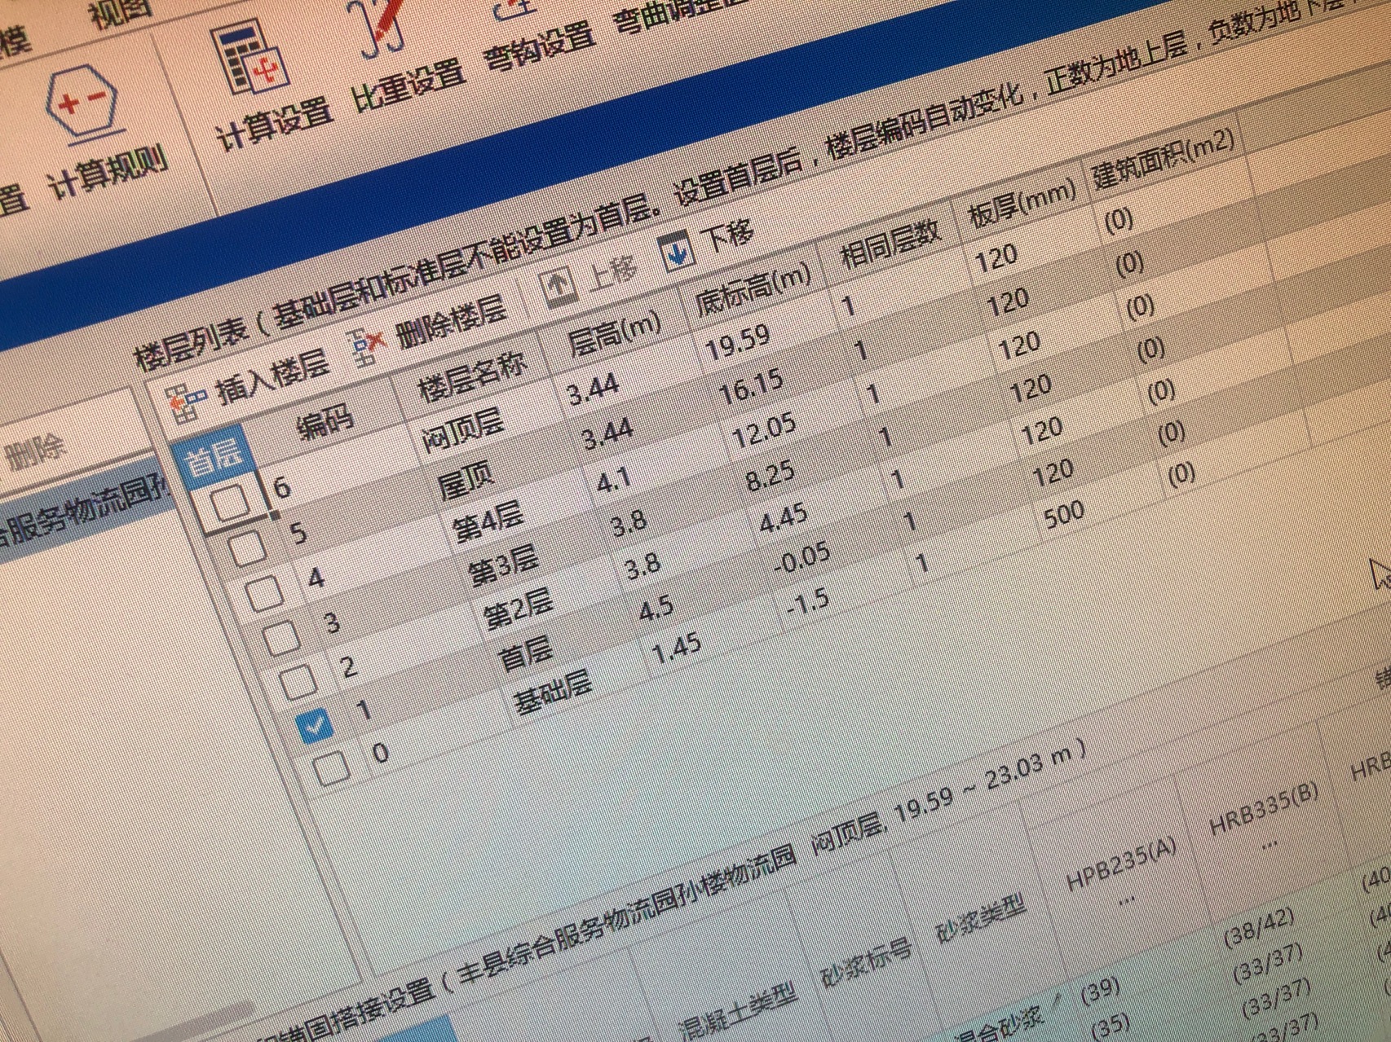
Task: Select the 第2层 floor name cell
Action: [x=519, y=609]
